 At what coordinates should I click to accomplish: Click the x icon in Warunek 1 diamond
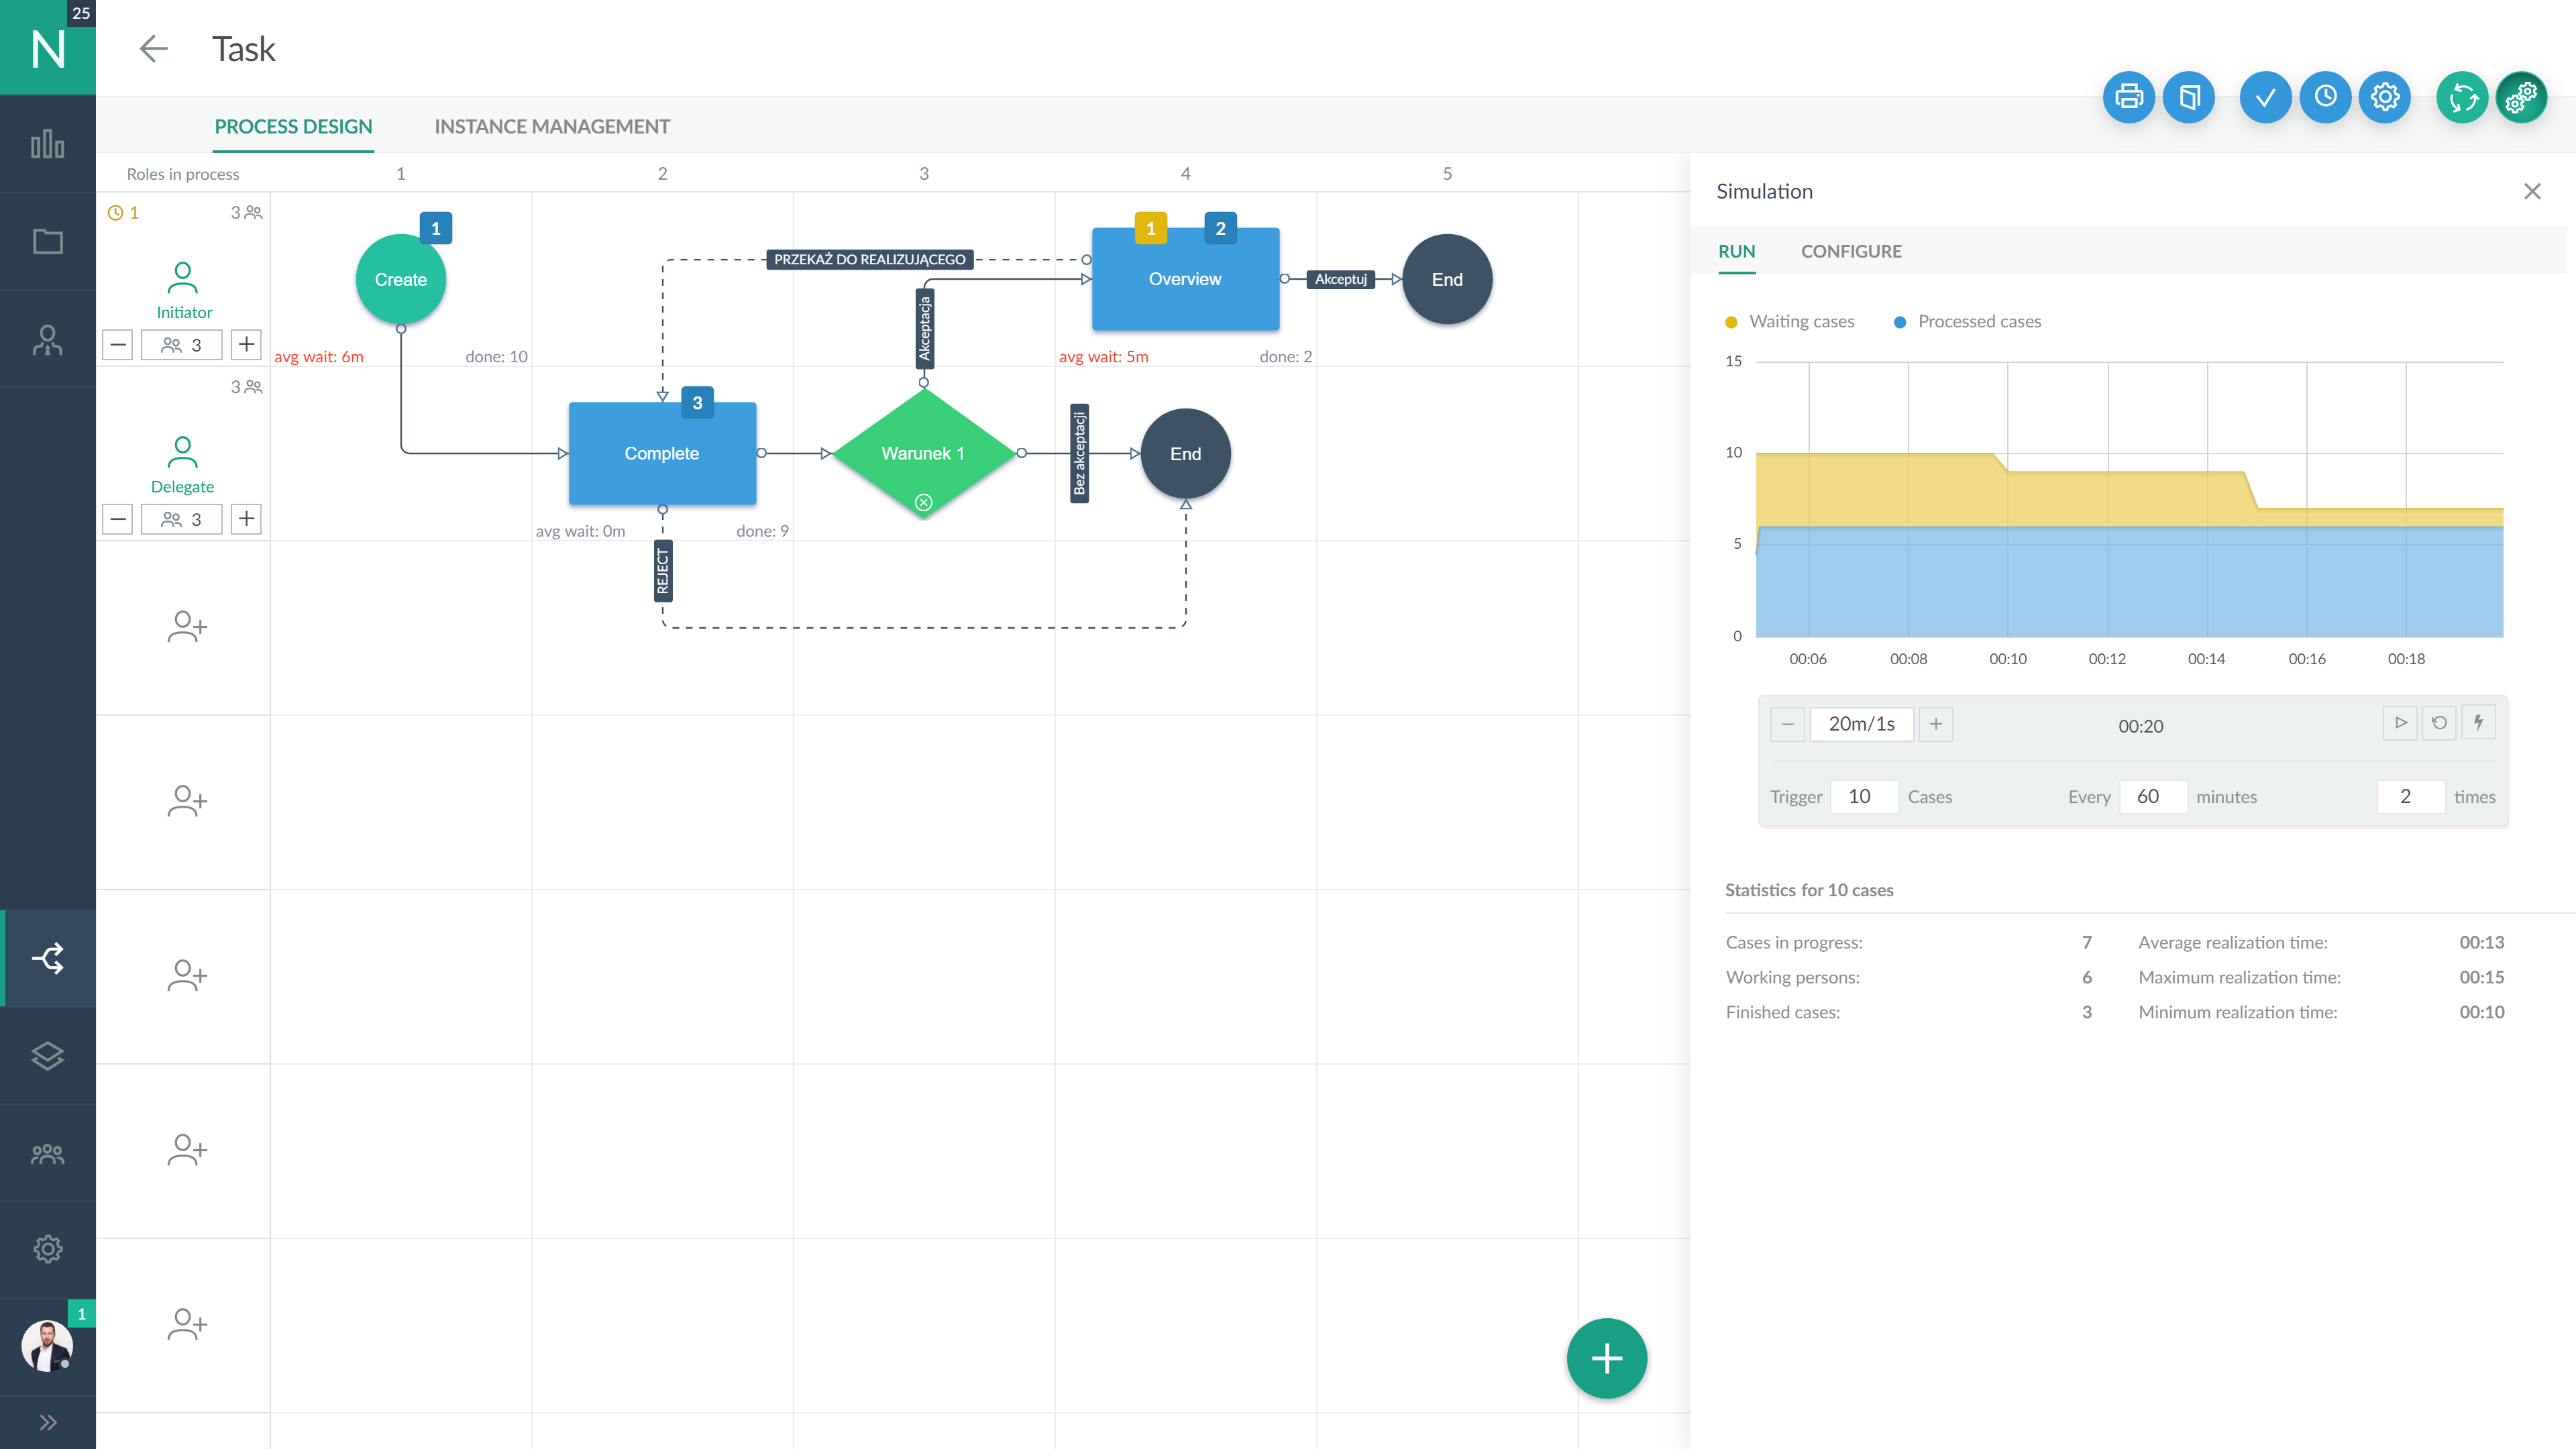924,503
